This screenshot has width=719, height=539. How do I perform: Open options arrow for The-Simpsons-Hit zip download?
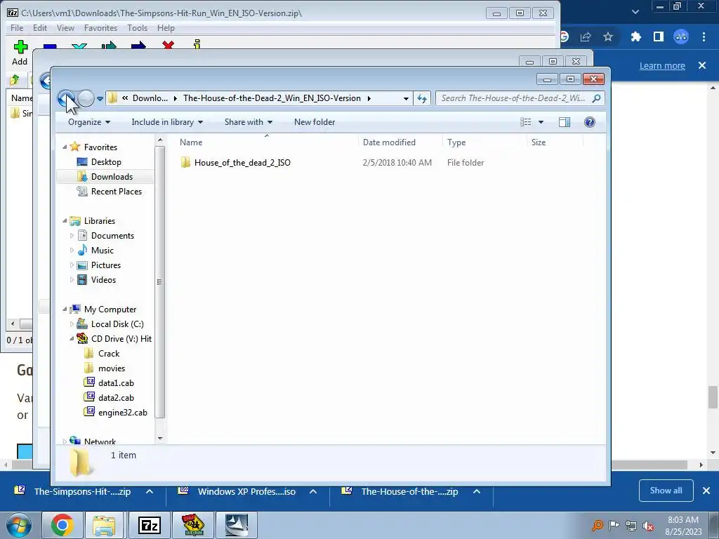click(x=150, y=491)
